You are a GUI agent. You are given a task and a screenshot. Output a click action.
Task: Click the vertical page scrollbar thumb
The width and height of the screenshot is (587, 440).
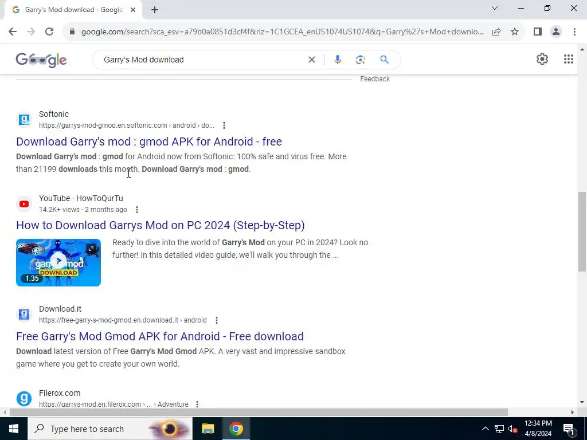tap(582, 231)
